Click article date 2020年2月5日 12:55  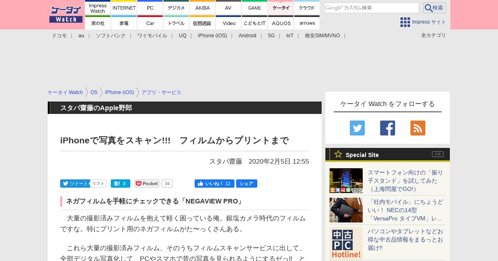point(279,161)
